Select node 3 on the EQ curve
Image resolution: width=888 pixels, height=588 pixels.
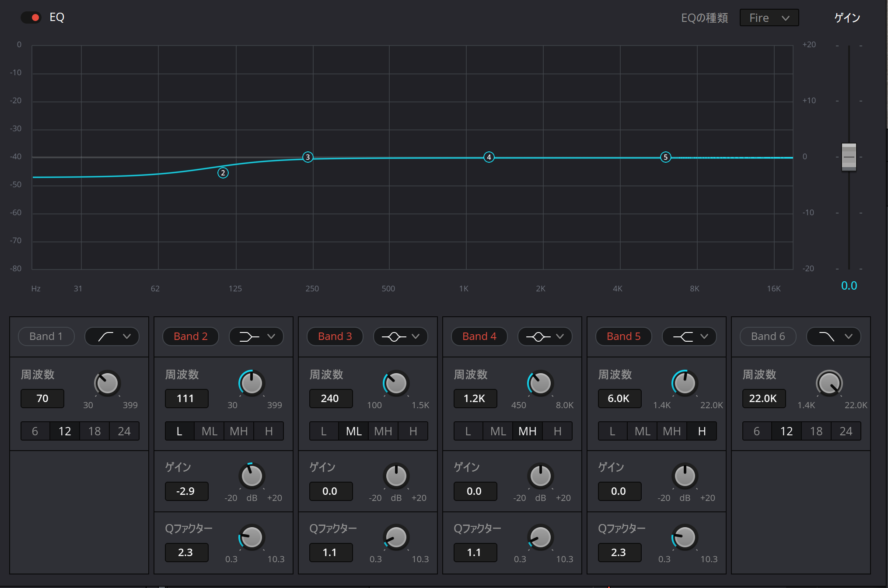[308, 157]
